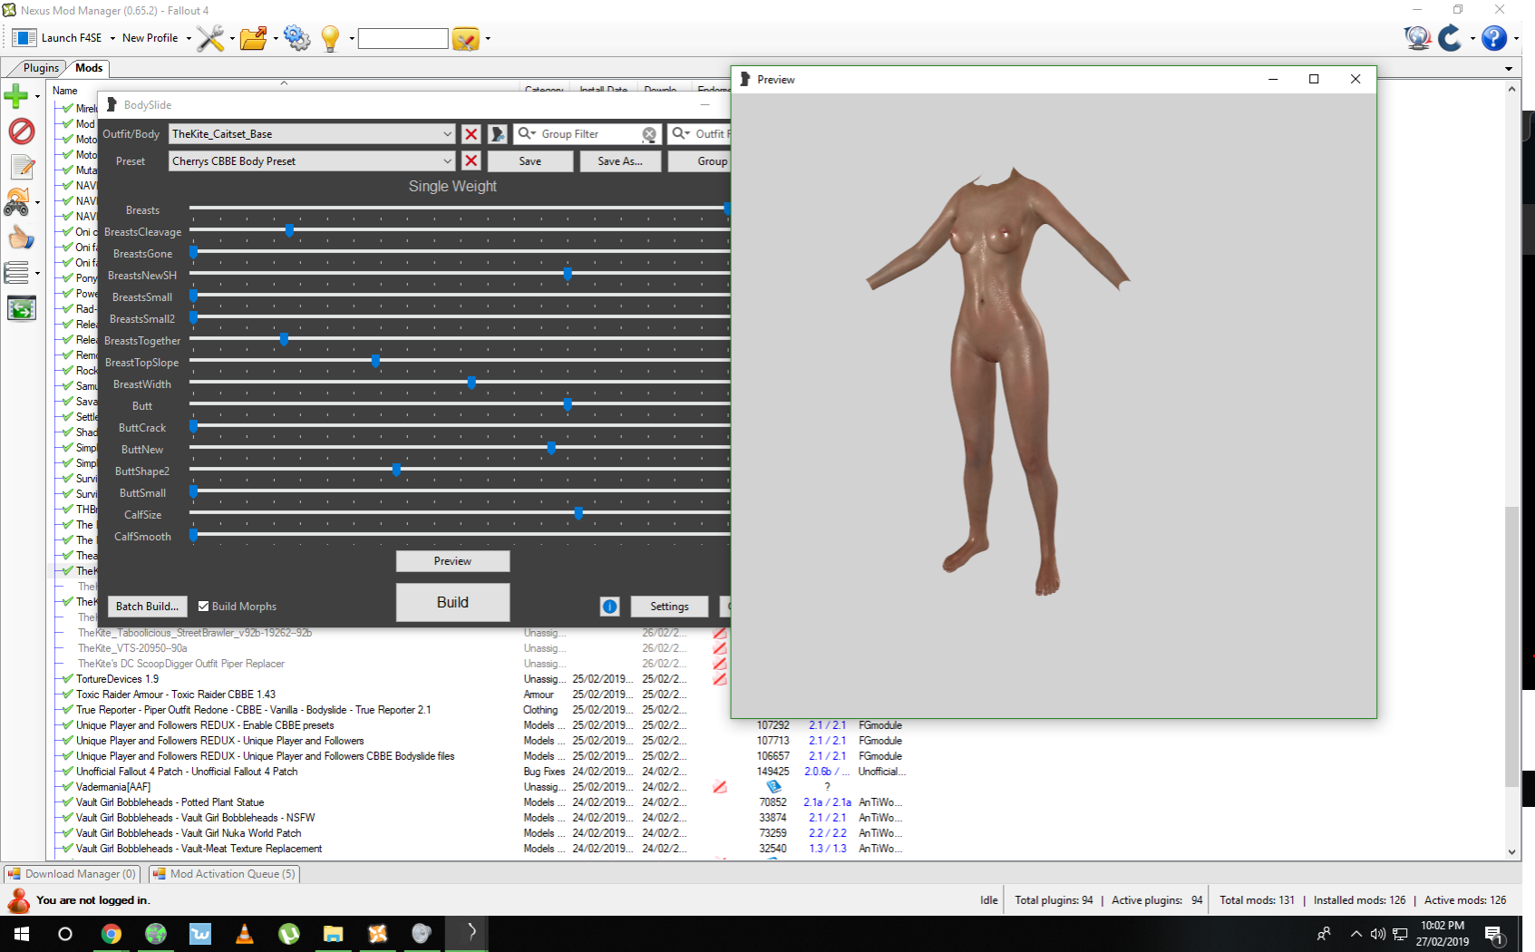Switch to the Plugins tab
The height and width of the screenshot is (952, 1535).
click(x=41, y=68)
